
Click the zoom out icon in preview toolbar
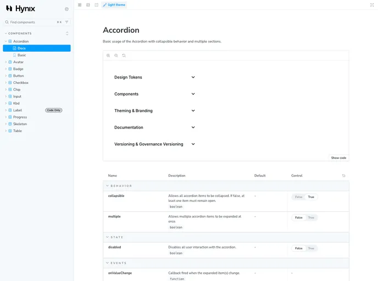pos(116,55)
